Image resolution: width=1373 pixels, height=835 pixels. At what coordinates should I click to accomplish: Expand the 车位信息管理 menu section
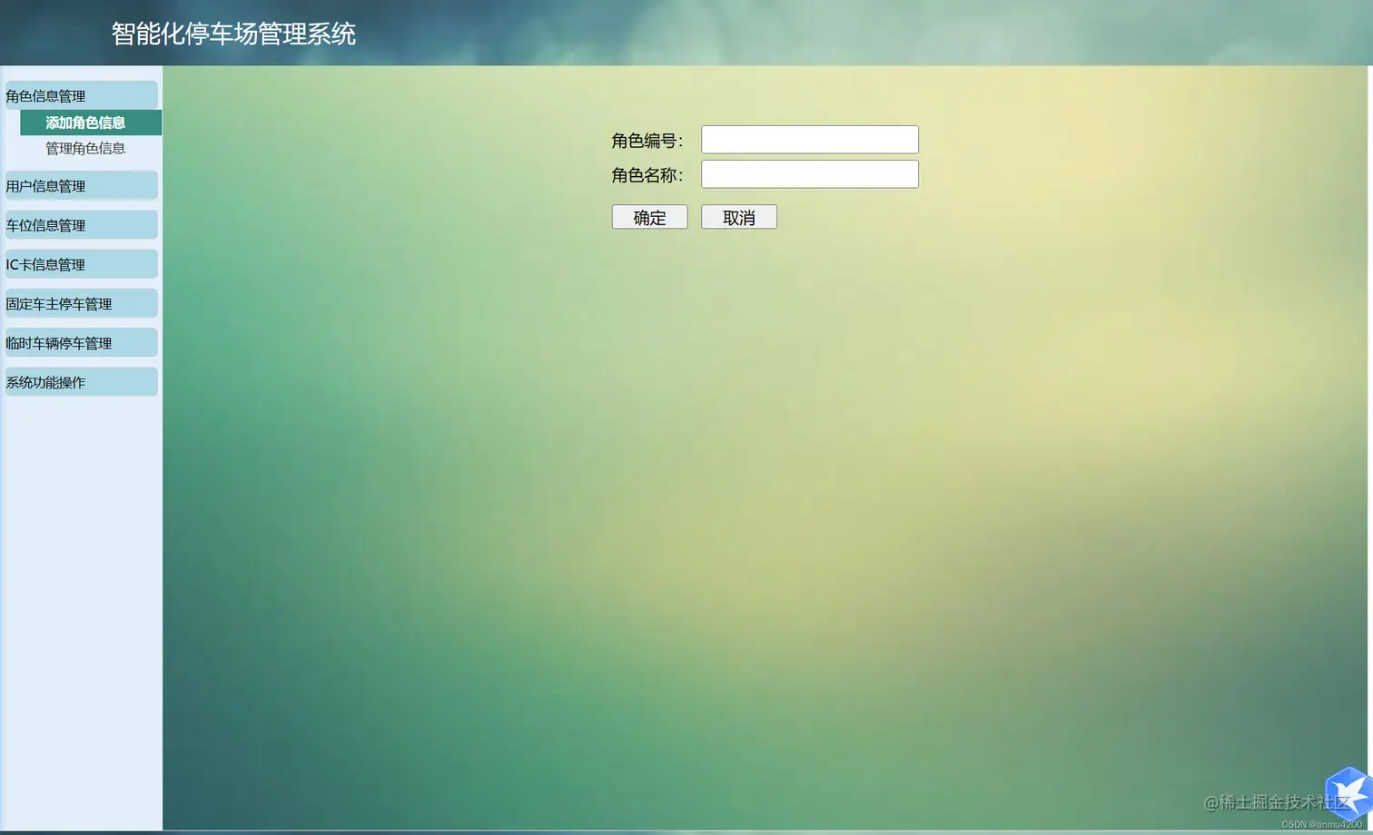(x=81, y=224)
